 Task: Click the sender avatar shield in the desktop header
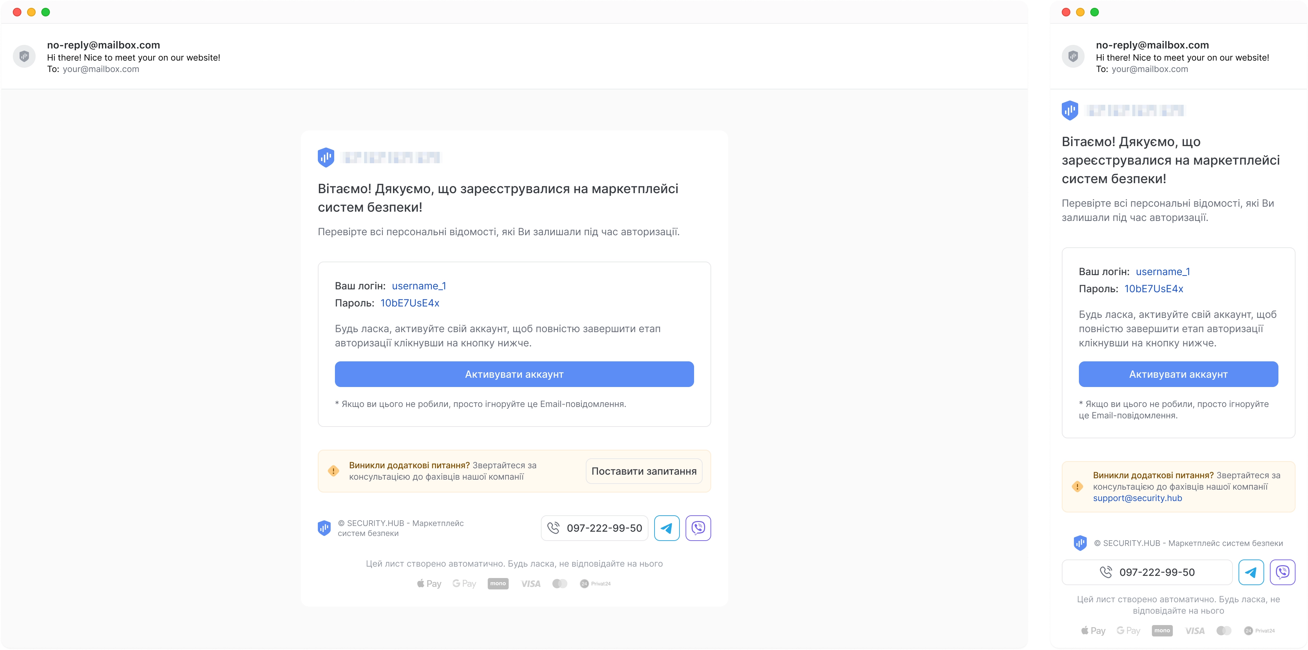coord(24,56)
